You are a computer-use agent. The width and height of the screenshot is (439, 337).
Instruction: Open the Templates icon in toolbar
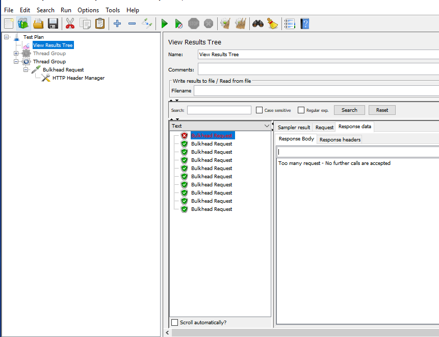(x=23, y=23)
